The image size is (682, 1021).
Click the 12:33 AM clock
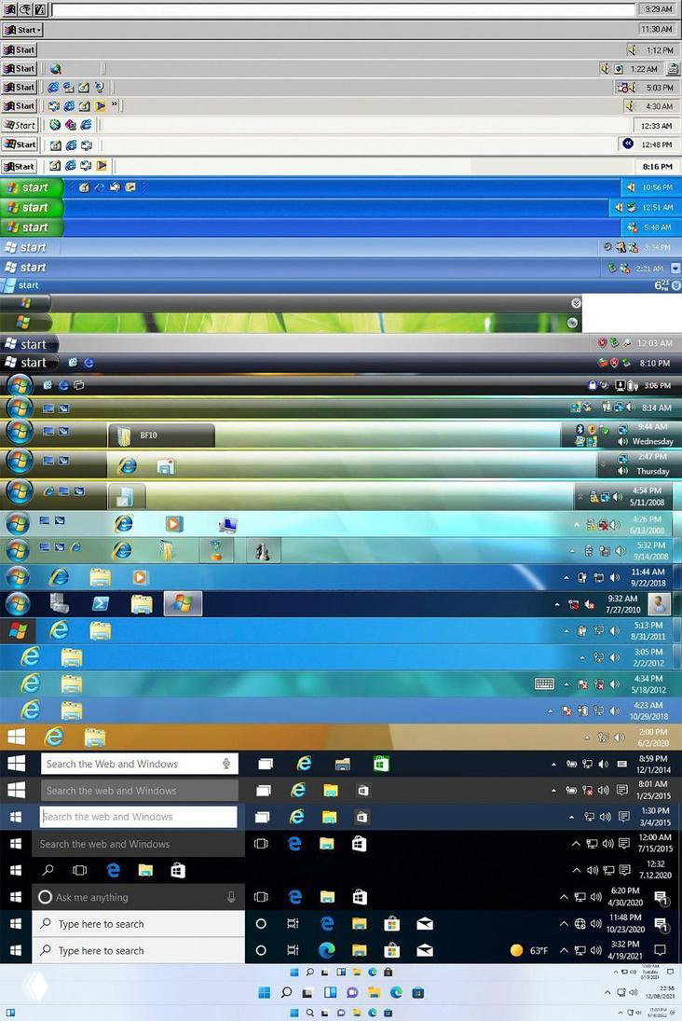[655, 126]
